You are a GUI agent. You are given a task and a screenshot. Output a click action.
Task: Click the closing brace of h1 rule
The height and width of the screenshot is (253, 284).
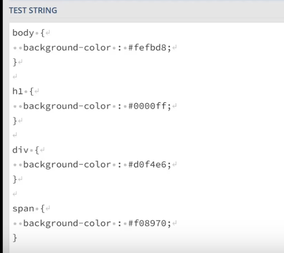15,121
